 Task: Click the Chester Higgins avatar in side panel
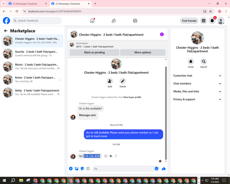point(197,38)
